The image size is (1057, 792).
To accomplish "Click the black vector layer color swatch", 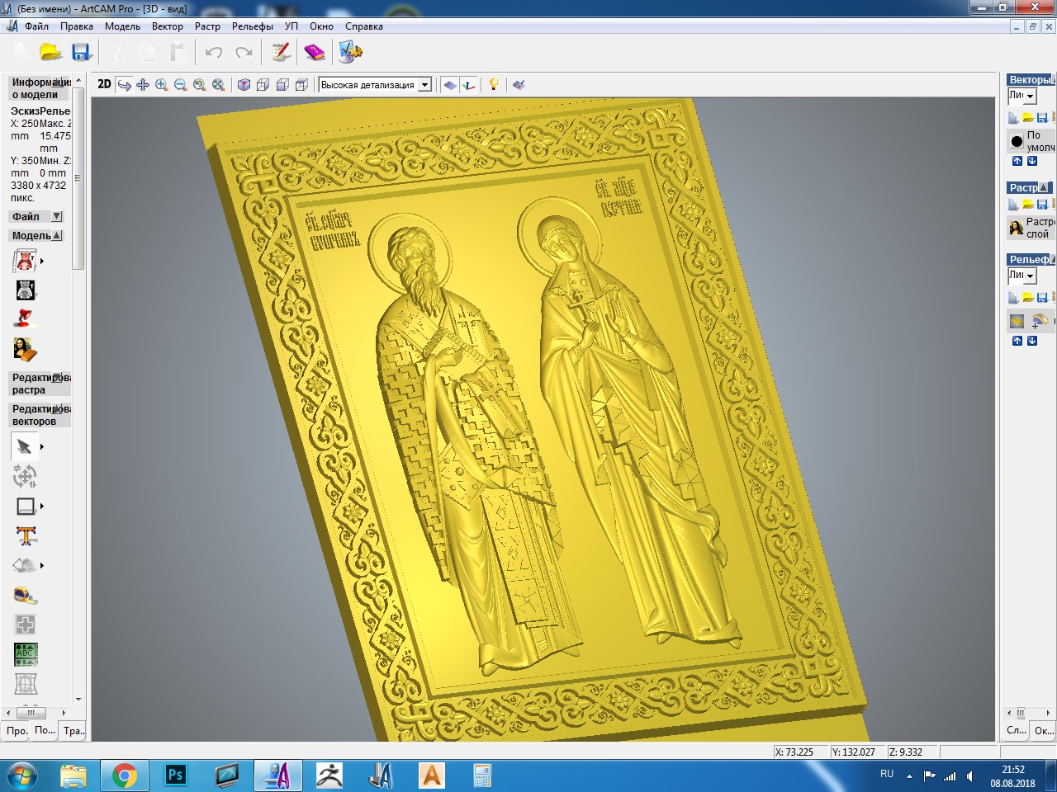I will click(x=1017, y=141).
